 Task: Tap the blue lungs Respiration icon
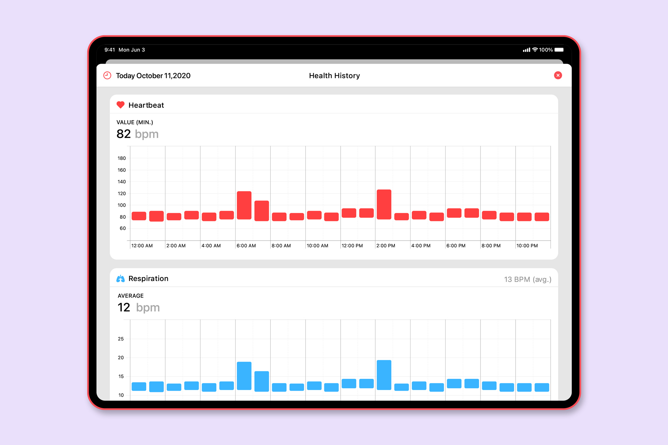pyautogui.click(x=120, y=278)
